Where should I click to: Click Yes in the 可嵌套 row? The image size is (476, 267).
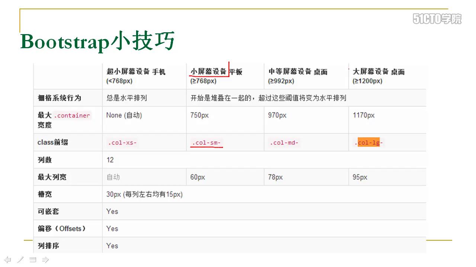coord(112,211)
